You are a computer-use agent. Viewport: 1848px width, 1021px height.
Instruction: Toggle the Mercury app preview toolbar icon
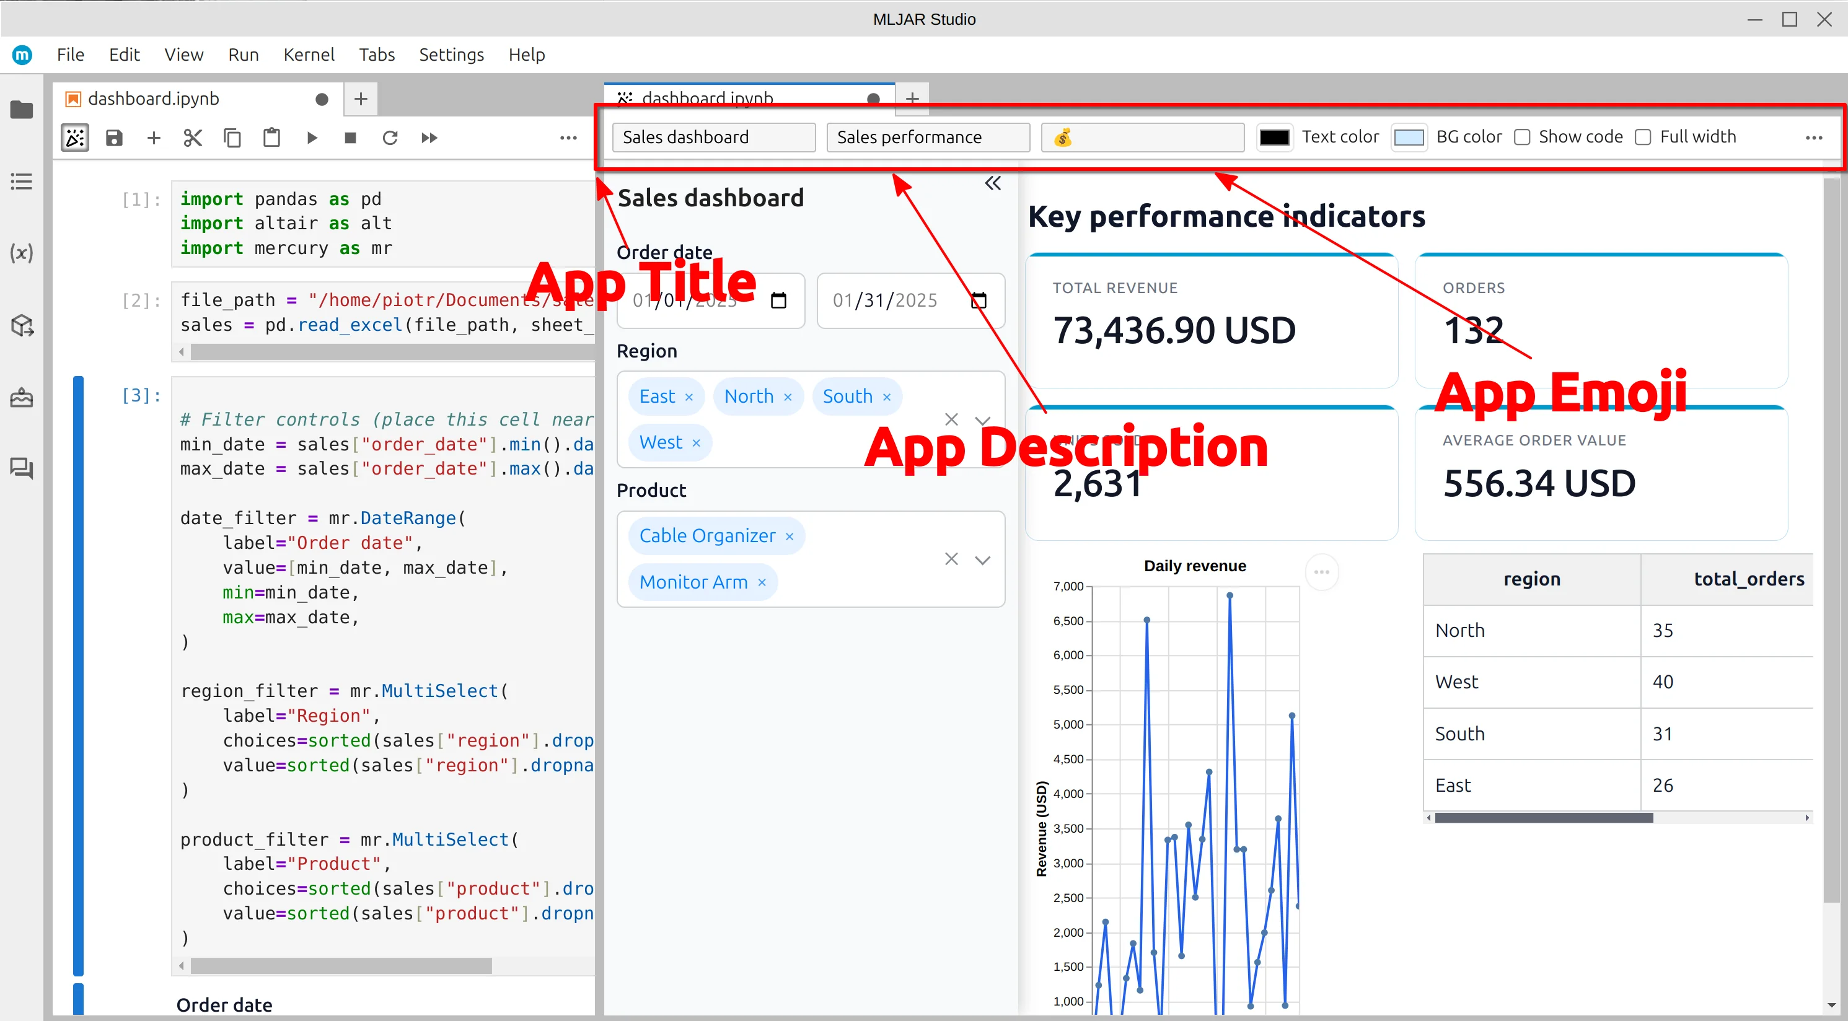click(76, 138)
